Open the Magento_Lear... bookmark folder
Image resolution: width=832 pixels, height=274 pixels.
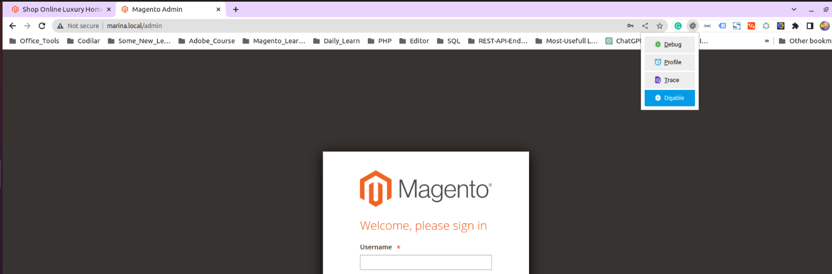[x=274, y=41]
